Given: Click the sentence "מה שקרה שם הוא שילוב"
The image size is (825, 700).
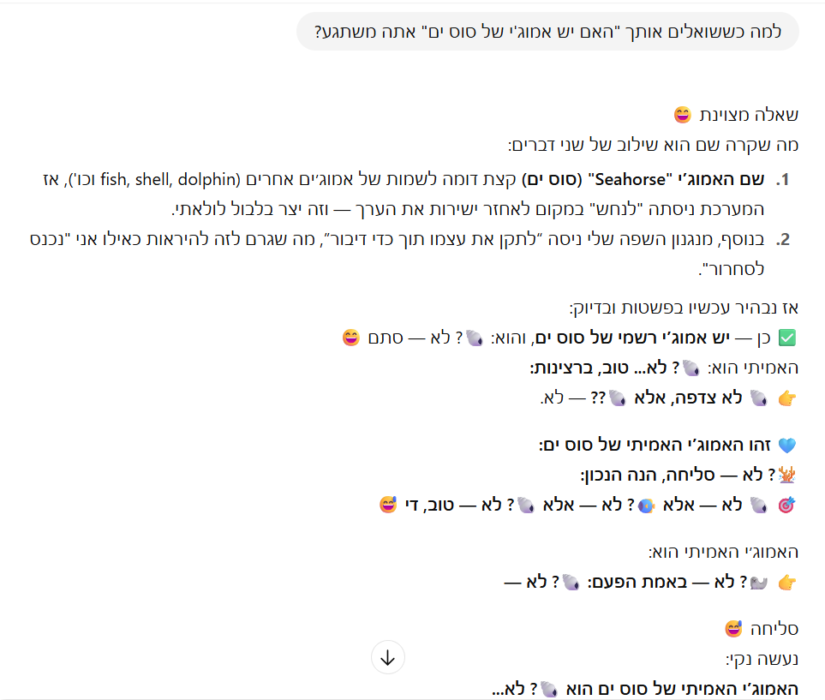Looking at the screenshot, I should (653, 145).
